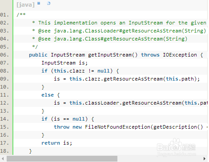Click the 'new' keyword on line 15
209x162 pixels.
point(77,127)
